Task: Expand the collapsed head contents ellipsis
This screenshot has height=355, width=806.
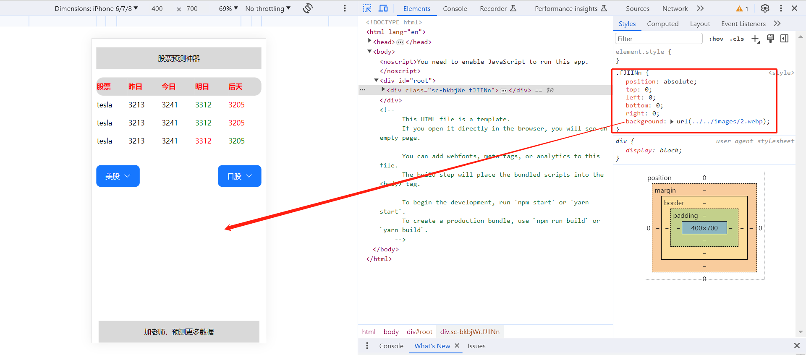Action: (400, 42)
